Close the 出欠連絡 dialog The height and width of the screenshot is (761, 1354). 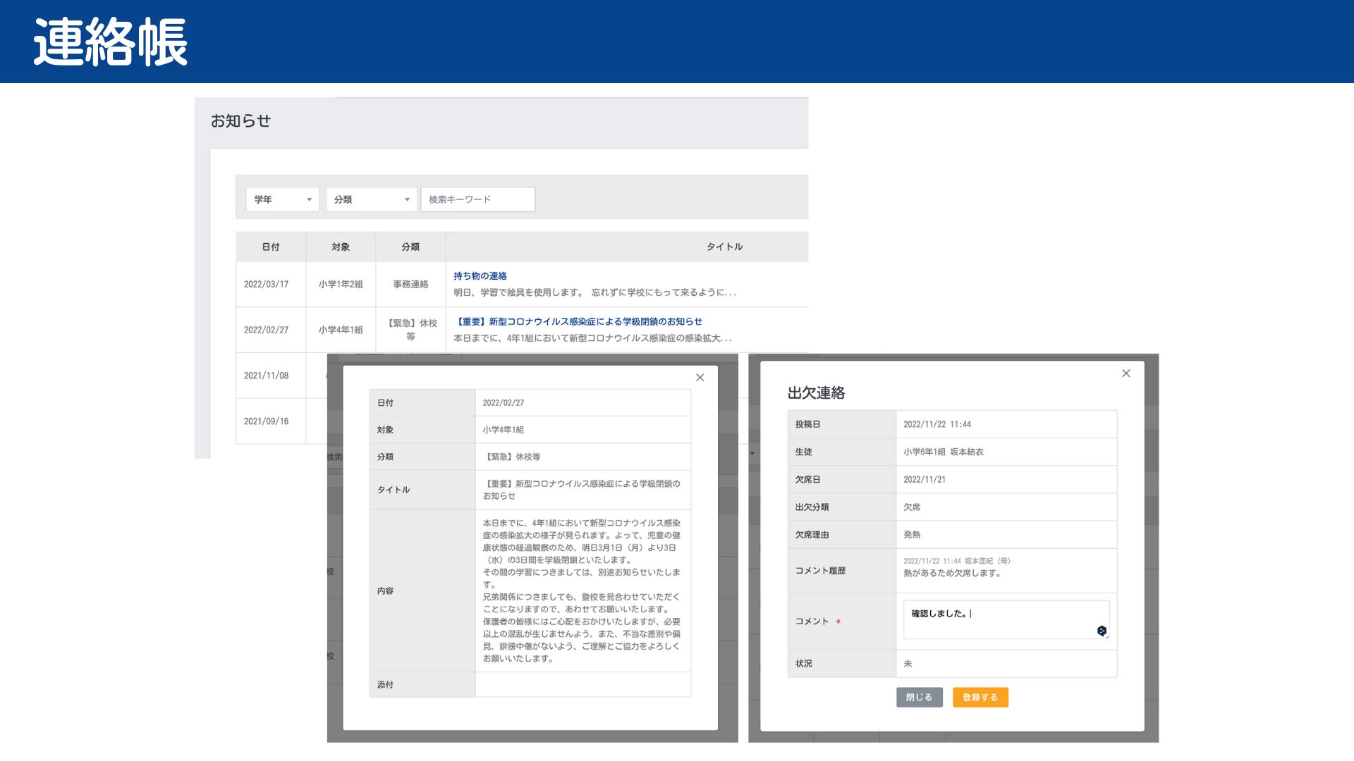click(1126, 373)
